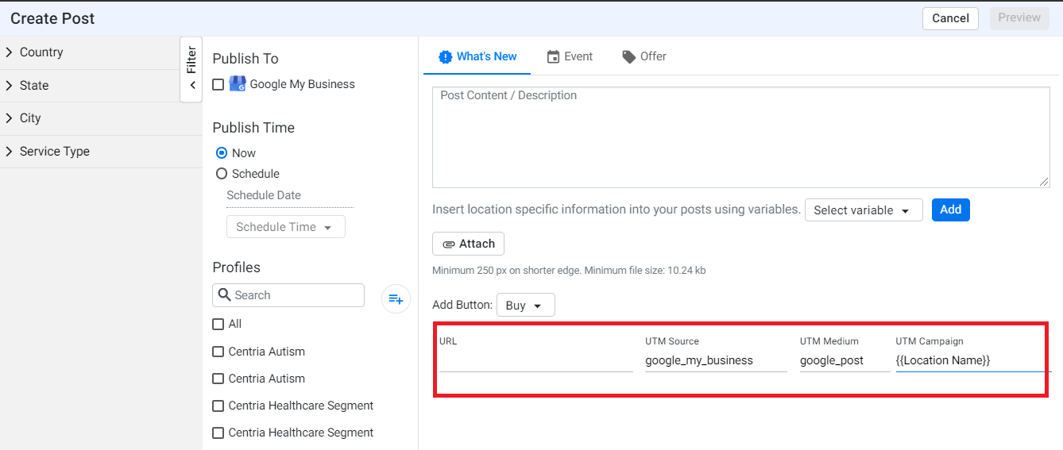
Task: Click the UTM Source field google_my_business
Action: point(716,360)
